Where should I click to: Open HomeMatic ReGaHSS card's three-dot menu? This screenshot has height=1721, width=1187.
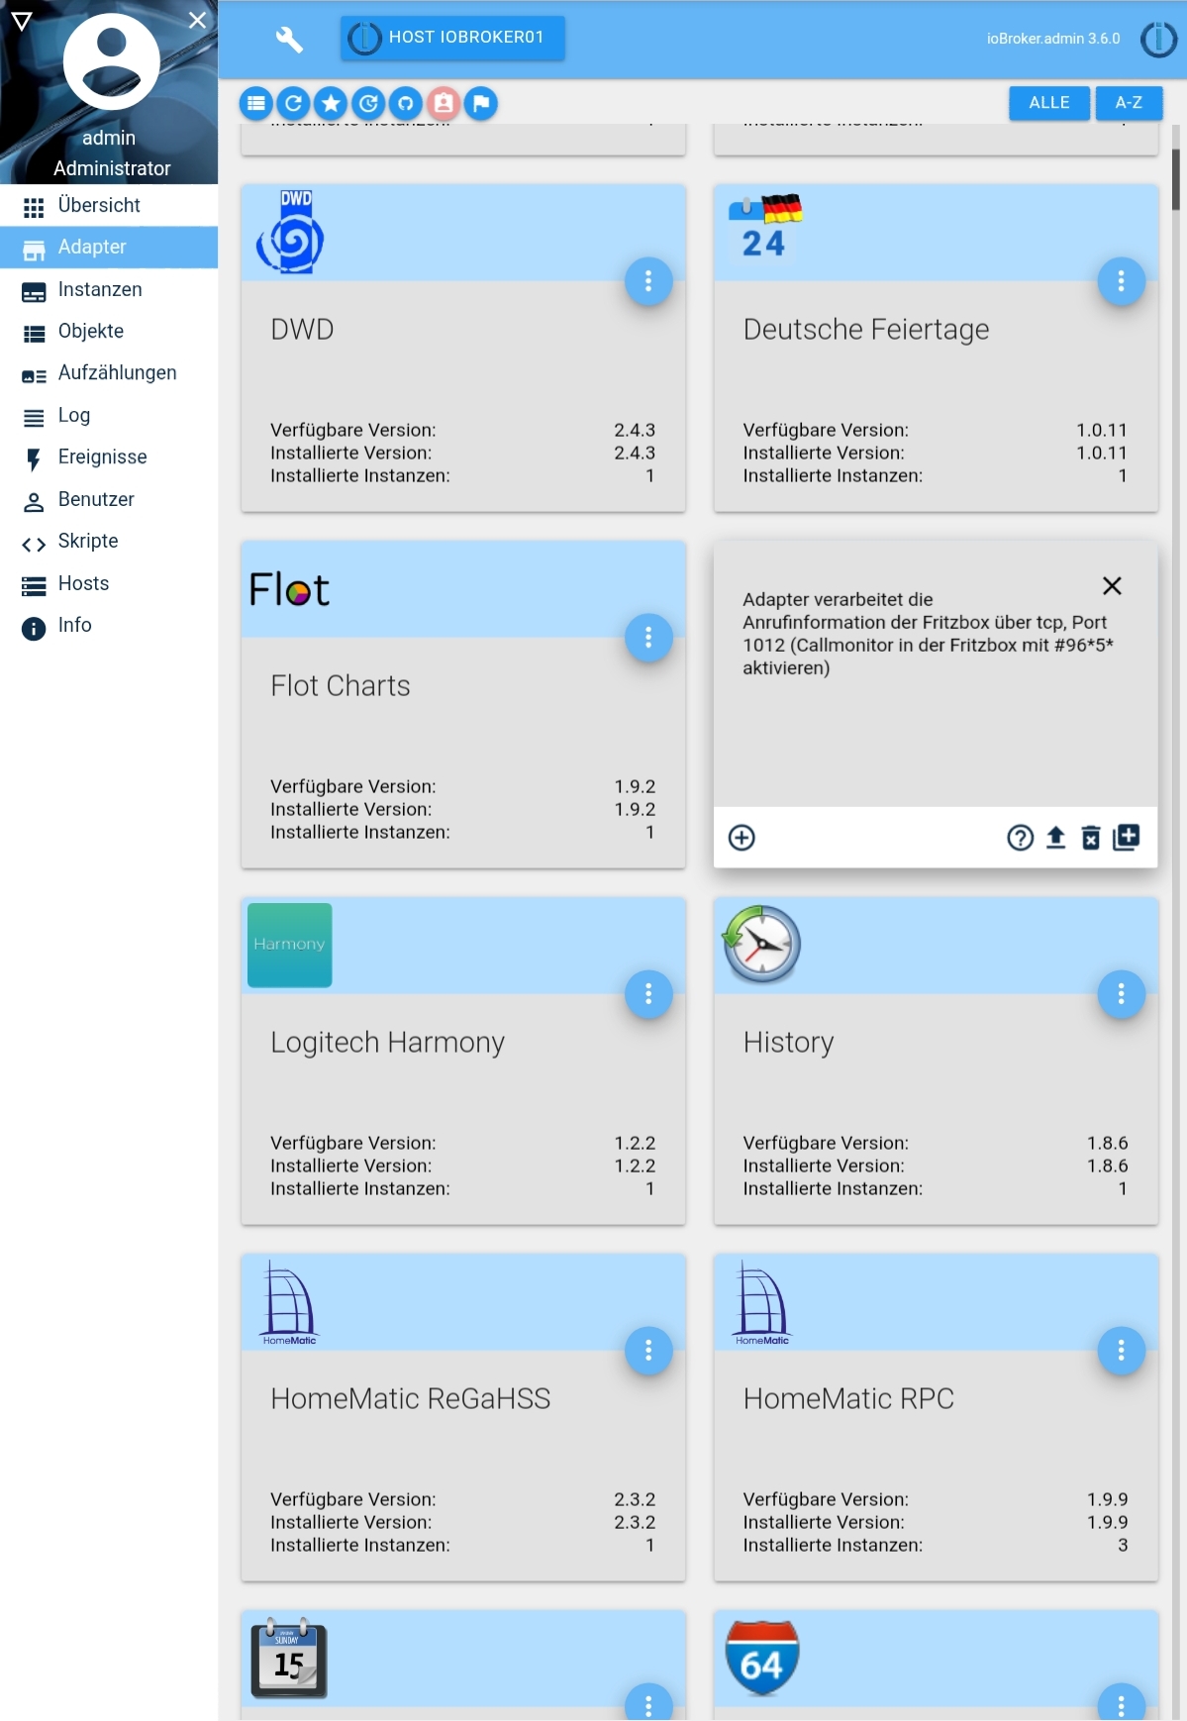click(648, 1351)
